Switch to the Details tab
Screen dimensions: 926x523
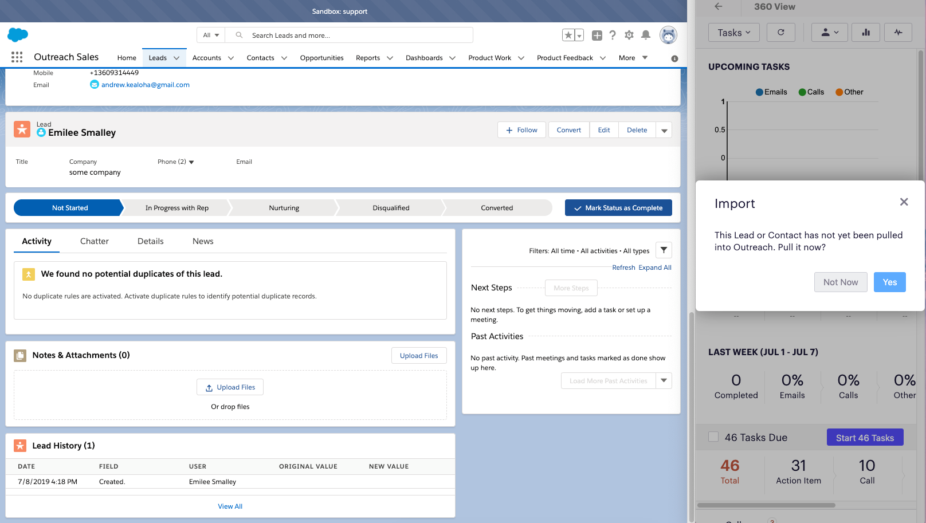[x=151, y=241]
